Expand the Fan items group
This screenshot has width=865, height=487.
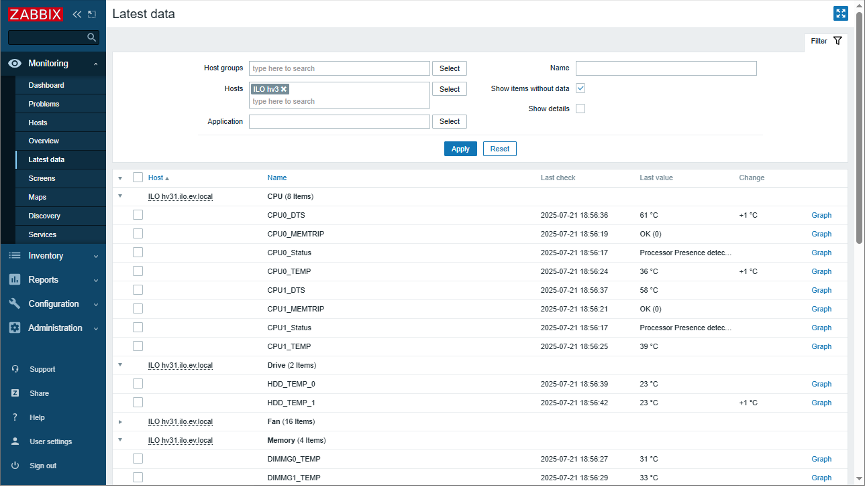(x=120, y=421)
